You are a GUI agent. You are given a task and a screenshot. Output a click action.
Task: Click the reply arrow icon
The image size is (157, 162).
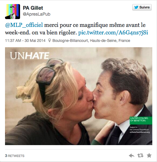pos(132,156)
